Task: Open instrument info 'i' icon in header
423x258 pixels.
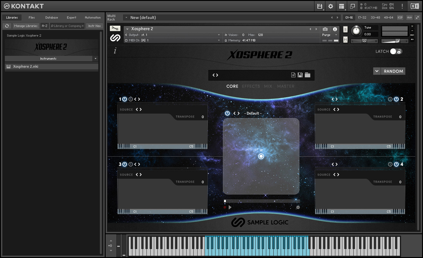Action: click(x=335, y=29)
